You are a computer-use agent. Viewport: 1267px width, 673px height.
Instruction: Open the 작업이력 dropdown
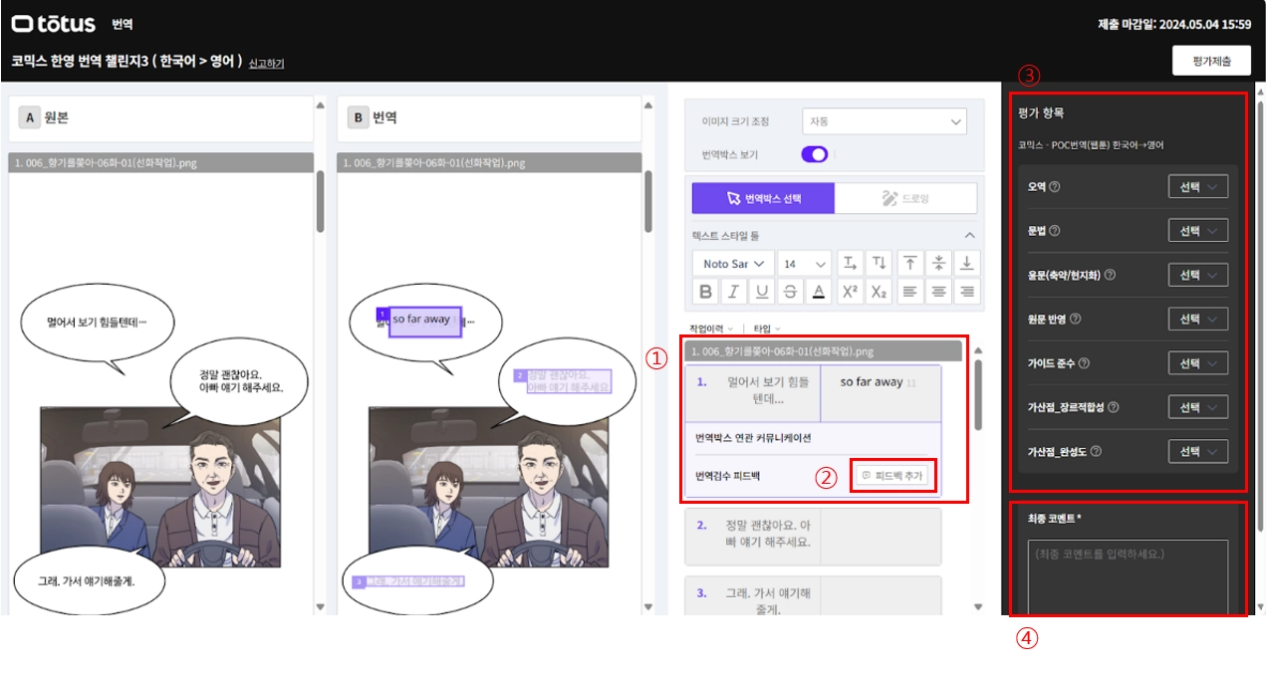(x=712, y=329)
